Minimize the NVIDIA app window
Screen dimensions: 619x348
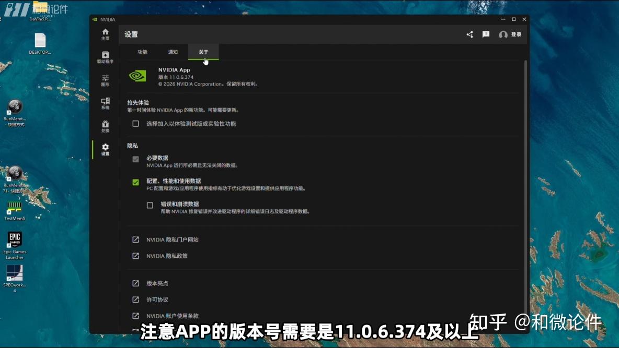(503, 19)
